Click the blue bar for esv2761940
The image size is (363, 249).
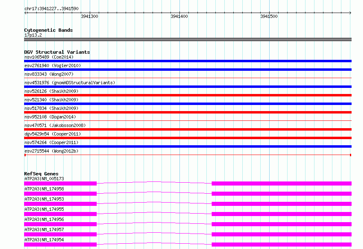(x=188, y=70)
